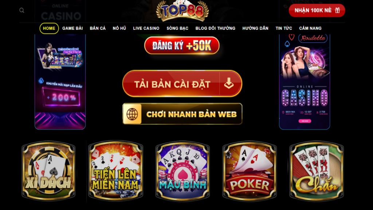
Task: Open the BẮN CÁ menu item
Action: [98, 28]
